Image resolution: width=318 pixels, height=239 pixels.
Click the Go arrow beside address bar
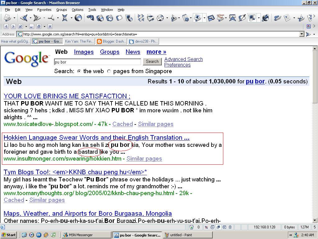(308, 34)
